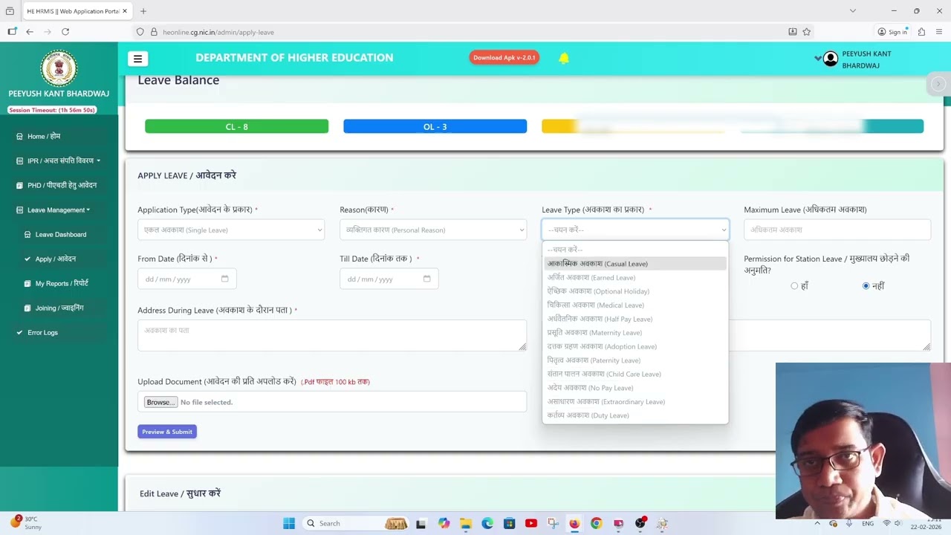The image size is (951, 535).
Task: Open Microsoft Edge from the taskbar
Action: click(487, 523)
